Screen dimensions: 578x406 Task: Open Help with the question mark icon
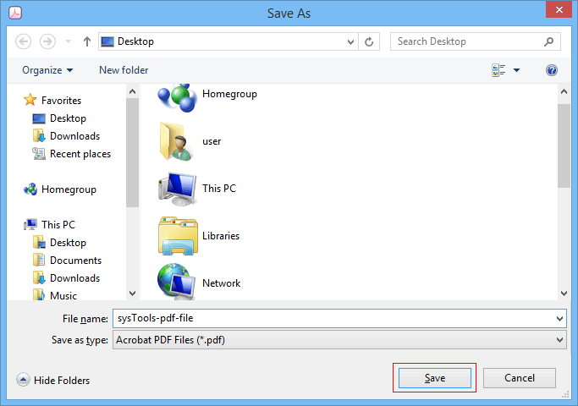(x=552, y=70)
